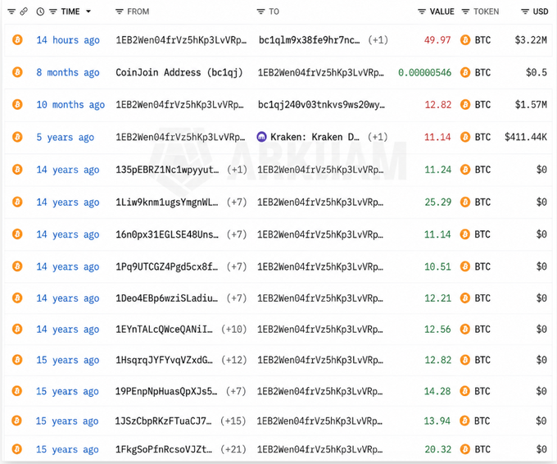This screenshot has width=557, height=464.
Task: Open the '14 hours ago' transaction link
Action: coord(68,40)
